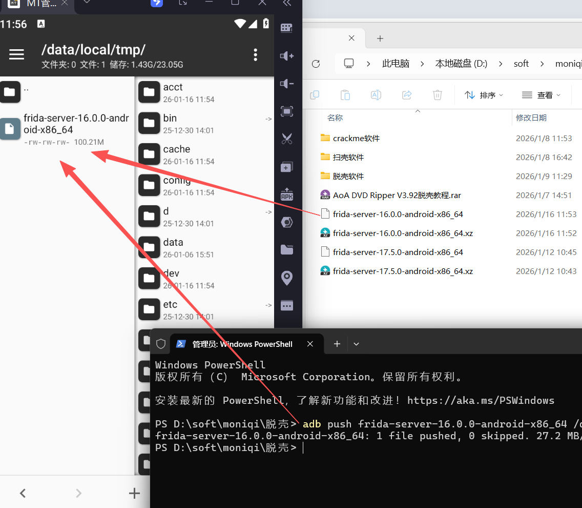Click 本地磁盘 (D:) breadcrumb

(x=461, y=64)
